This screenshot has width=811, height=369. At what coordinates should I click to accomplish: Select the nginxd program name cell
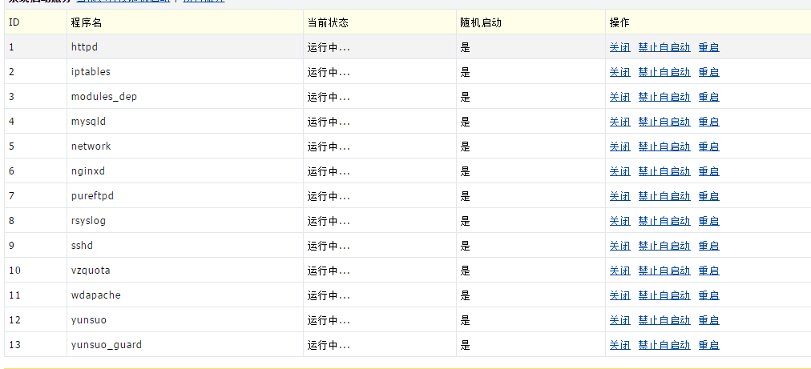tap(88, 171)
